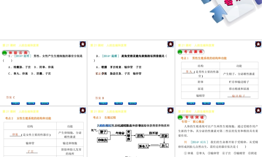Click heading 考点 3 生殖过程
This screenshot has height=157, width=262.
click(104, 117)
